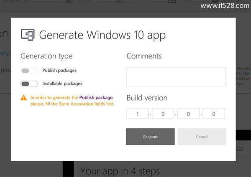Click the Installable packages label
251x177 pixels.
coord(62,83)
